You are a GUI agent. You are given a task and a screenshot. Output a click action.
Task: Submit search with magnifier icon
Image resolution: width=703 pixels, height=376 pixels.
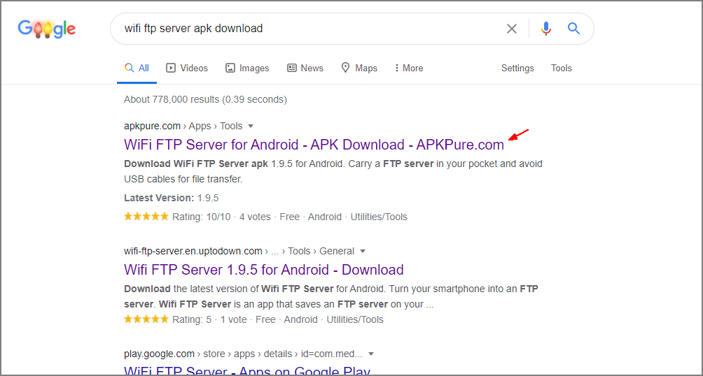(574, 29)
